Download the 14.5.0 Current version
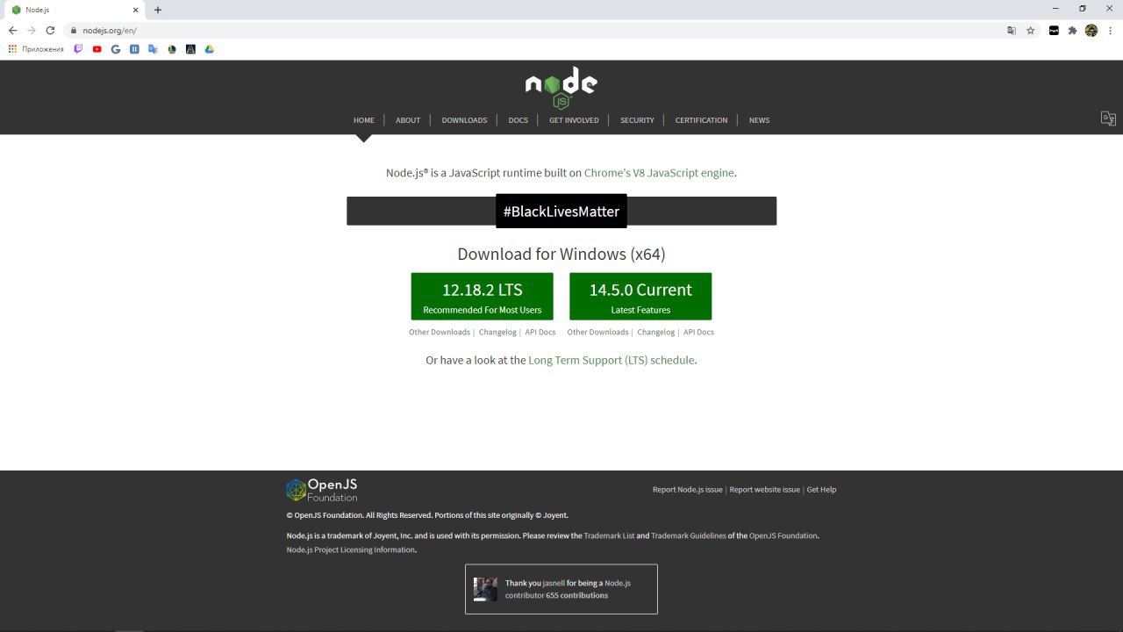Viewport: 1123px width, 632px height. click(x=640, y=297)
